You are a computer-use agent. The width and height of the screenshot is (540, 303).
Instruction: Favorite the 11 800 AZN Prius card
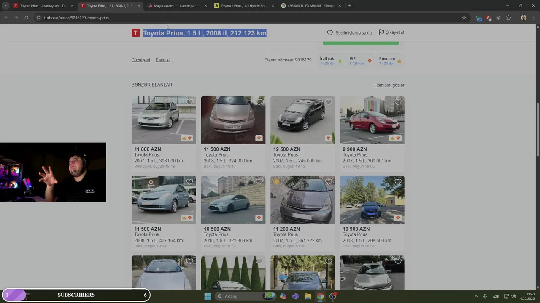[190, 102]
